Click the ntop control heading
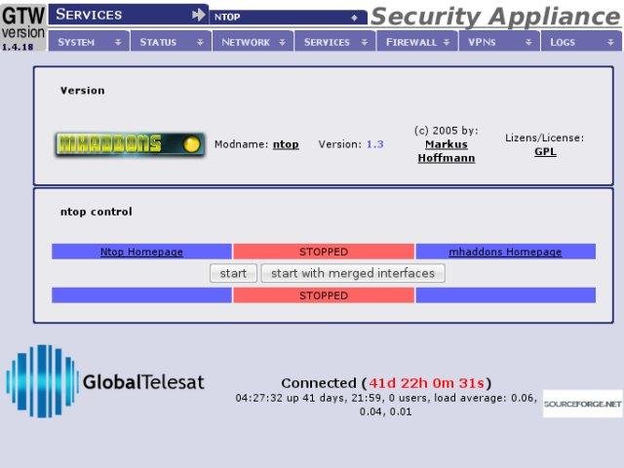Screen dimensions: 624x468 point(96,212)
